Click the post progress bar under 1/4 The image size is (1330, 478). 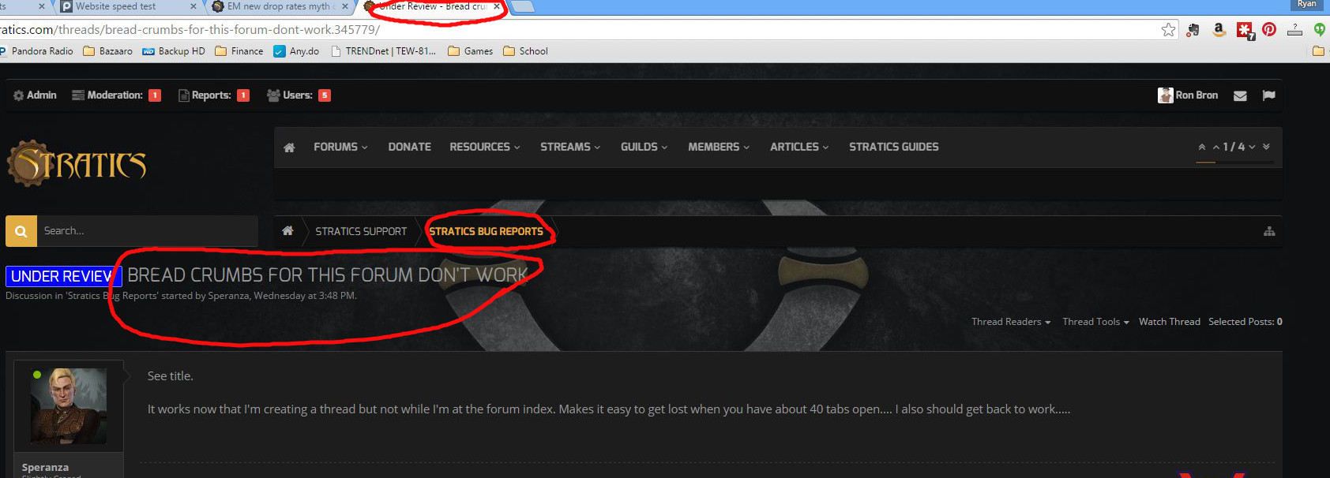(x=1235, y=162)
